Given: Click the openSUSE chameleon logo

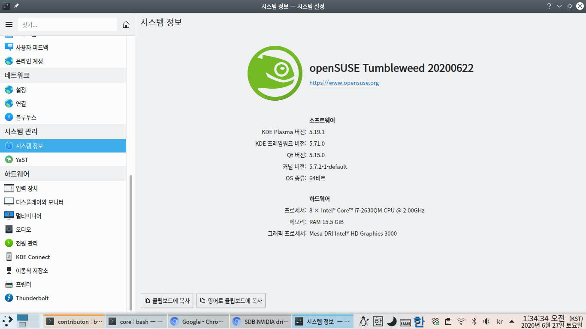Looking at the screenshot, I should pos(275,73).
